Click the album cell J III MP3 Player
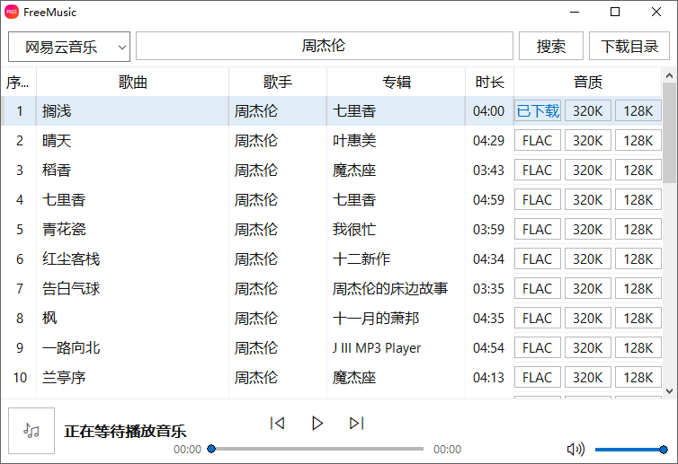This screenshot has width=678, height=464. pyautogui.click(x=396, y=348)
